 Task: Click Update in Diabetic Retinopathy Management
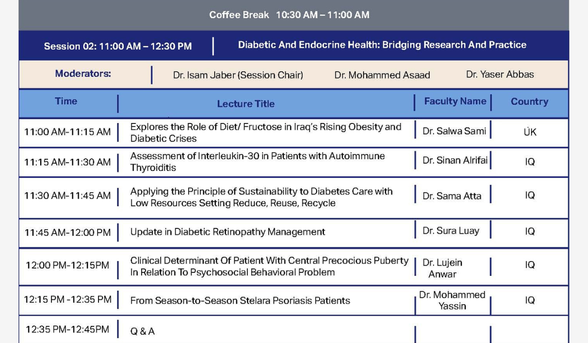click(x=228, y=232)
